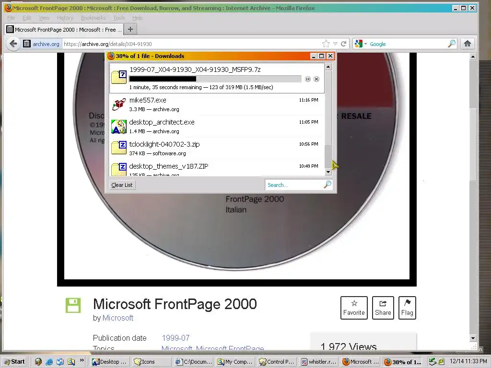The image size is (491, 368).
Task: Click the first Quick Launch icon
Action: point(38,362)
